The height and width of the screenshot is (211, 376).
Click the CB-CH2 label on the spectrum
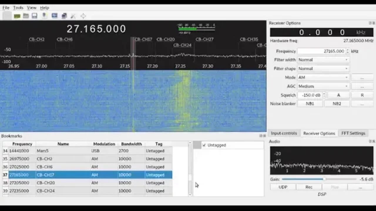pyautogui.click(x=37, y=39)
